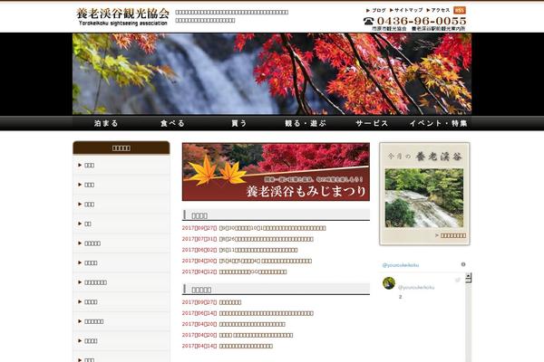544x362 pixels.
Task: Click the 養老渓谷観光協会 site logo
Action: coord(122,16)
